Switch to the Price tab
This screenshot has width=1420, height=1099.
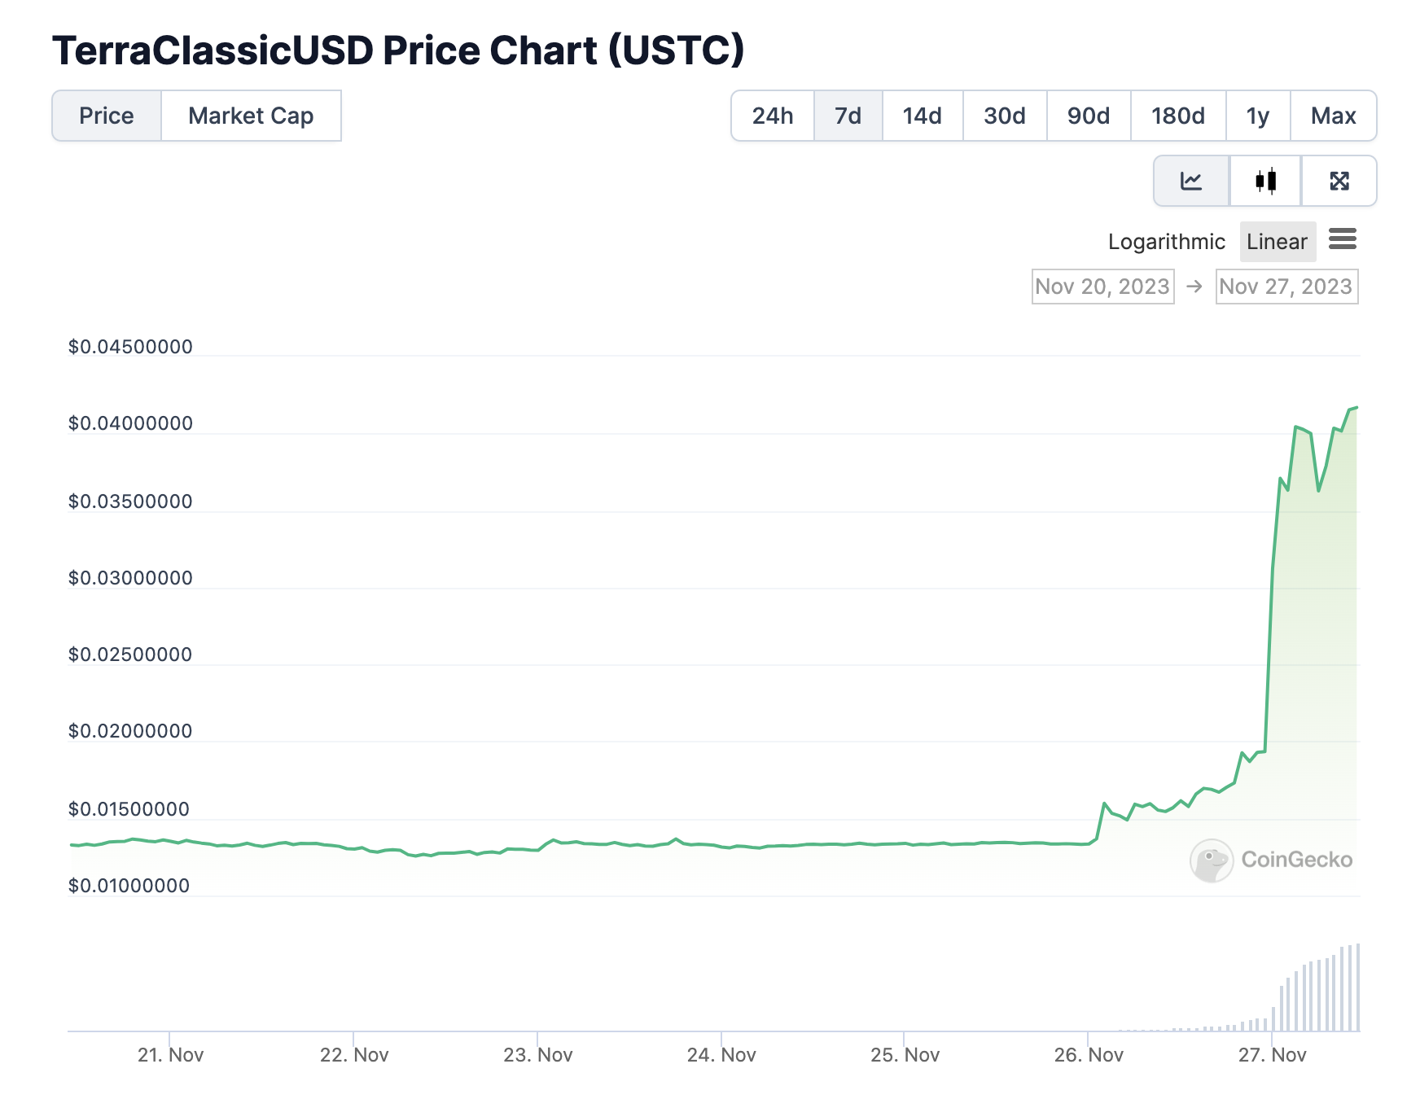point(107,116)
